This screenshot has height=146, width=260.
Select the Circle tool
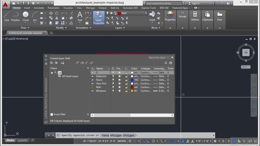click(25, 16)
